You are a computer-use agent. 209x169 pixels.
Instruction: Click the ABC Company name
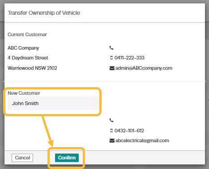click(23, 48)
